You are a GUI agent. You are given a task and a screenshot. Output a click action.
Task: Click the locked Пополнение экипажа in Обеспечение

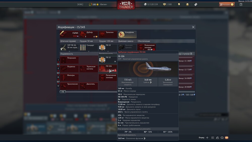click(146, 48)
